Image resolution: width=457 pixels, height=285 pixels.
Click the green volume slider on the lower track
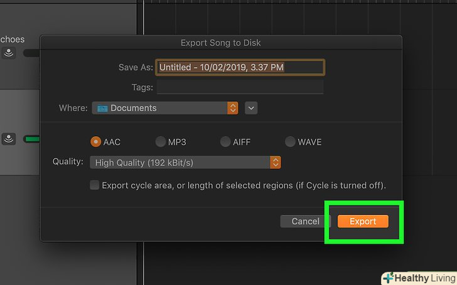(31, 139)
